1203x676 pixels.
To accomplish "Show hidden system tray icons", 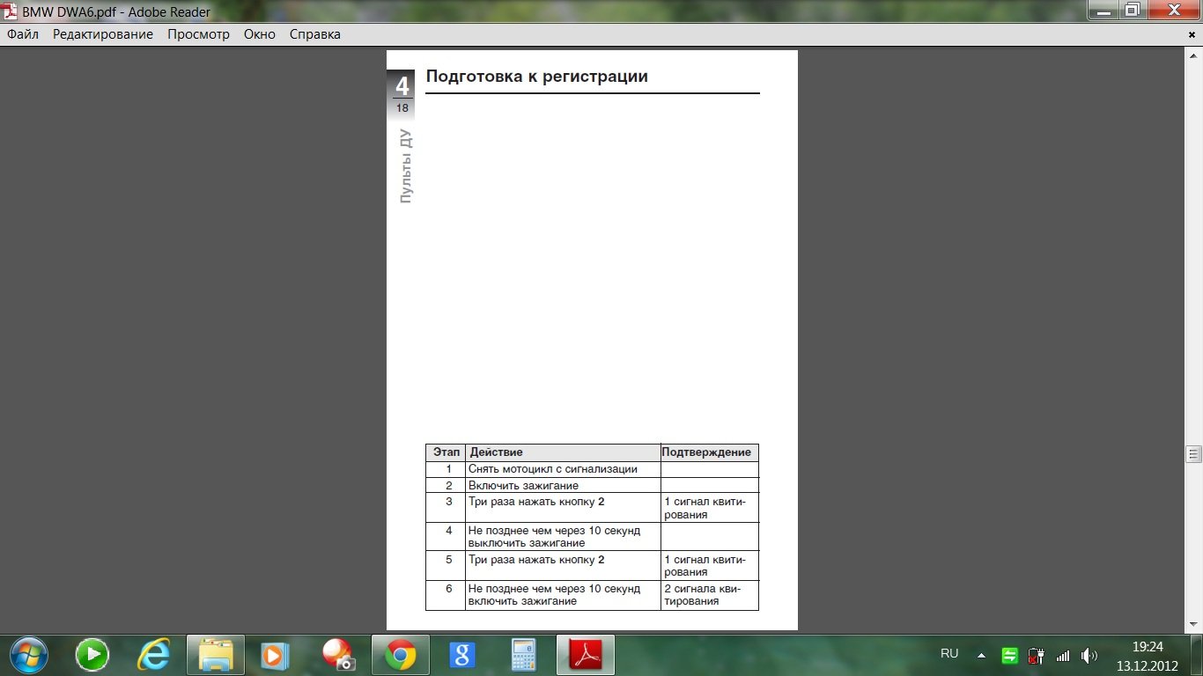I will [981, 655].
